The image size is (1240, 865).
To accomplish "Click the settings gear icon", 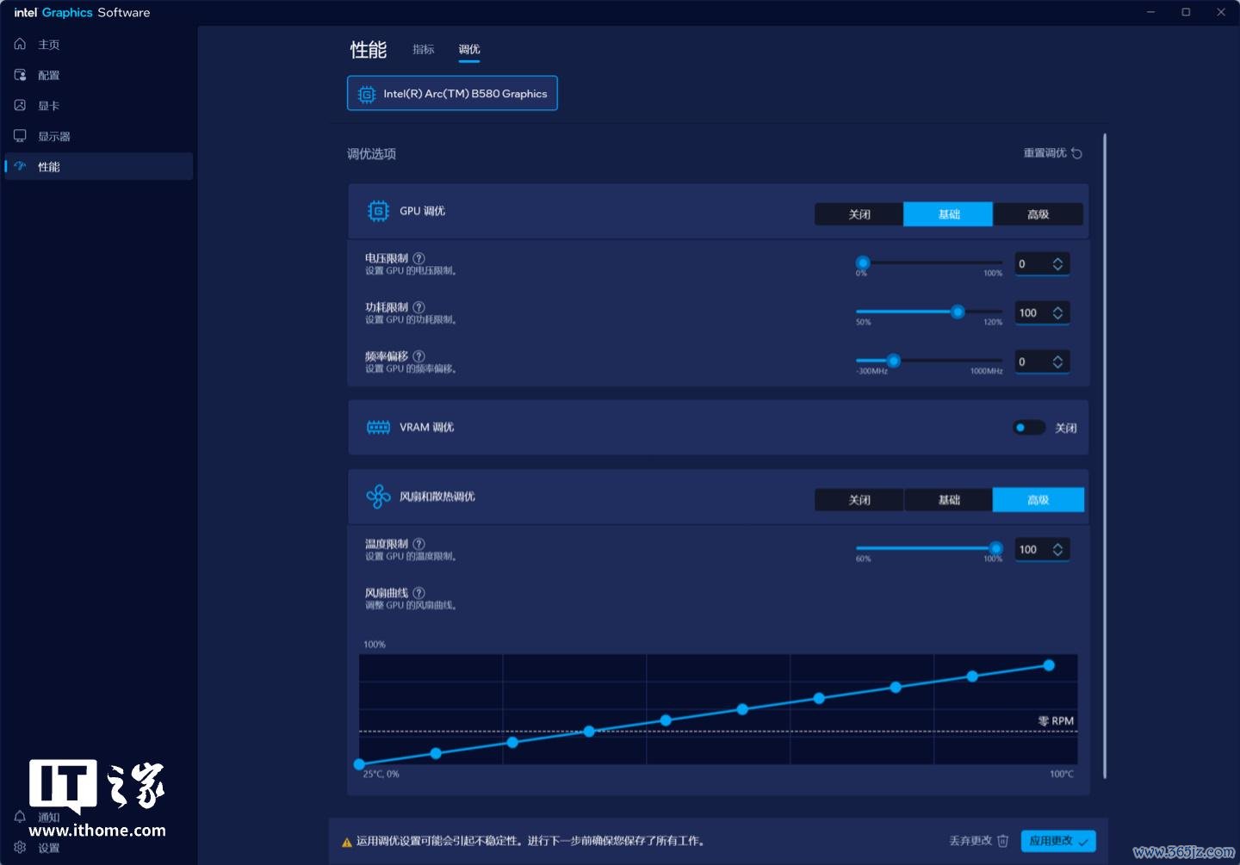I will pos(20,847).
